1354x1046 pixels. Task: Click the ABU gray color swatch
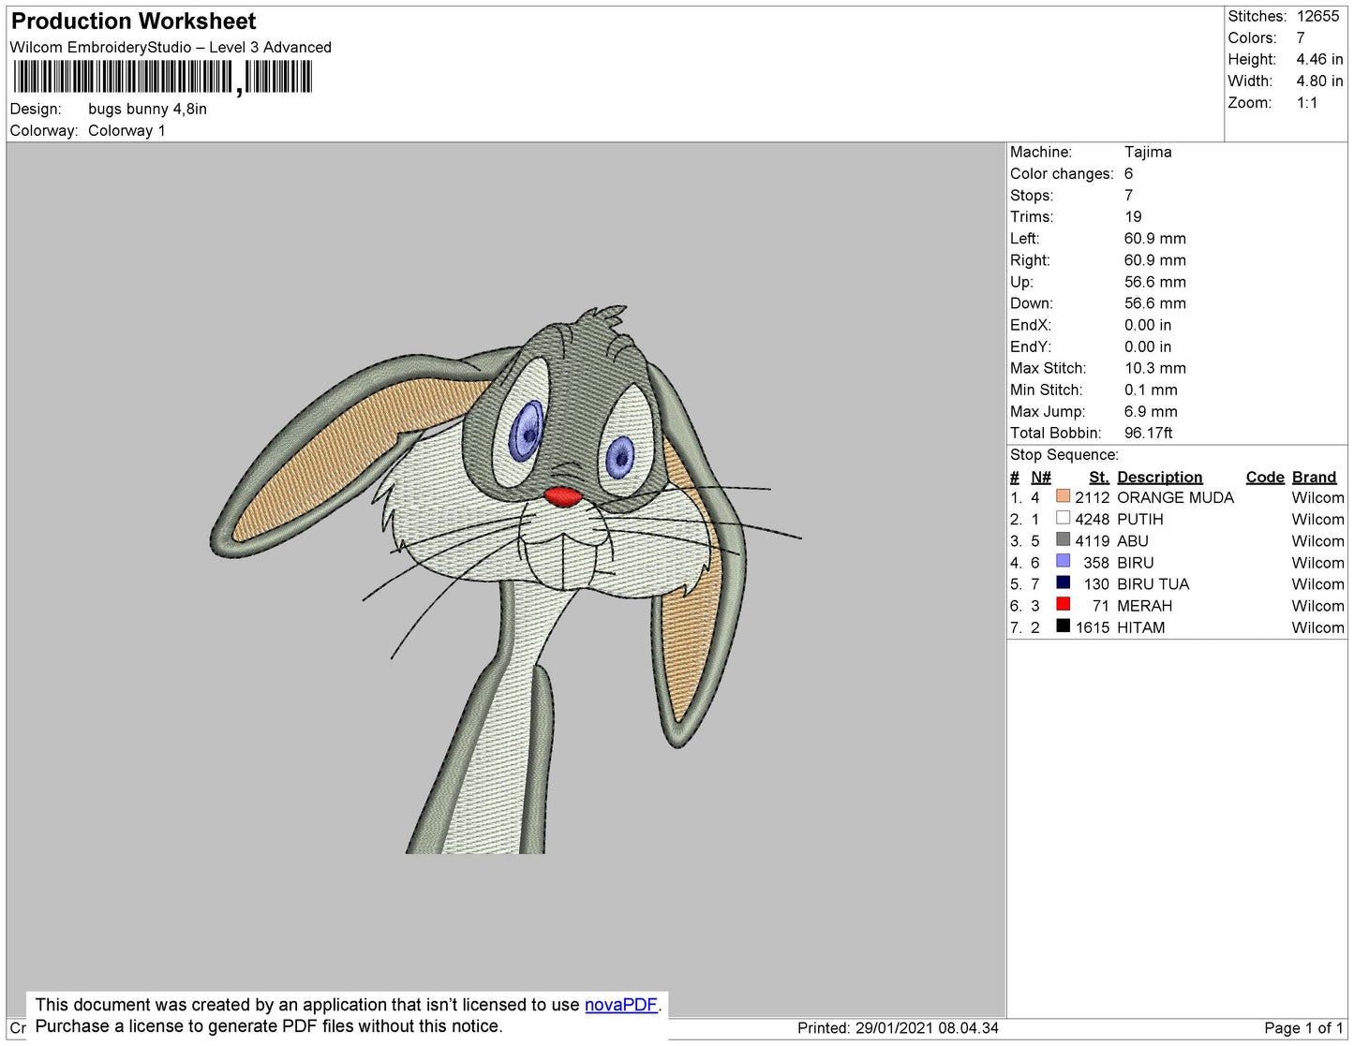point(1063,539)
